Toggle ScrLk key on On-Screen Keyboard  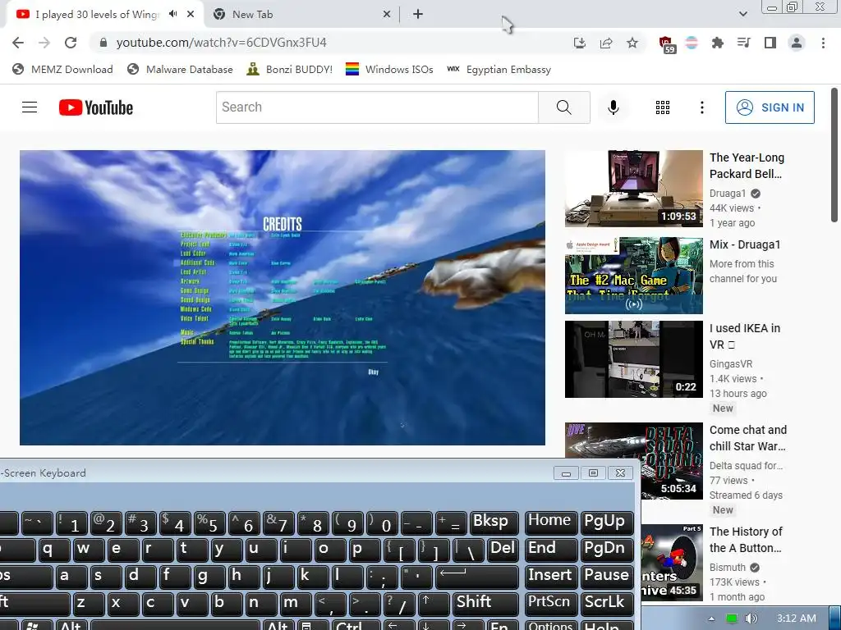(x=607, y=603)
